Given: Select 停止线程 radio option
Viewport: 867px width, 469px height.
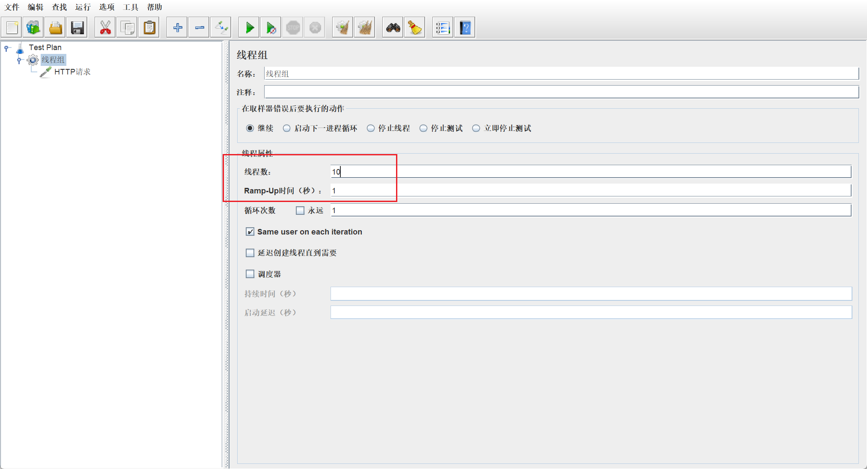Looking at the screenshot, I should pyautogui.click(x=371, y=128).
